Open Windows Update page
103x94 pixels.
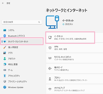[x=22, y=87]
